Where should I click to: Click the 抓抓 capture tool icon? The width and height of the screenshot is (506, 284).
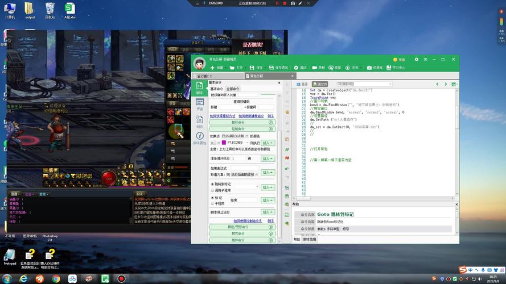pos(331,68)
